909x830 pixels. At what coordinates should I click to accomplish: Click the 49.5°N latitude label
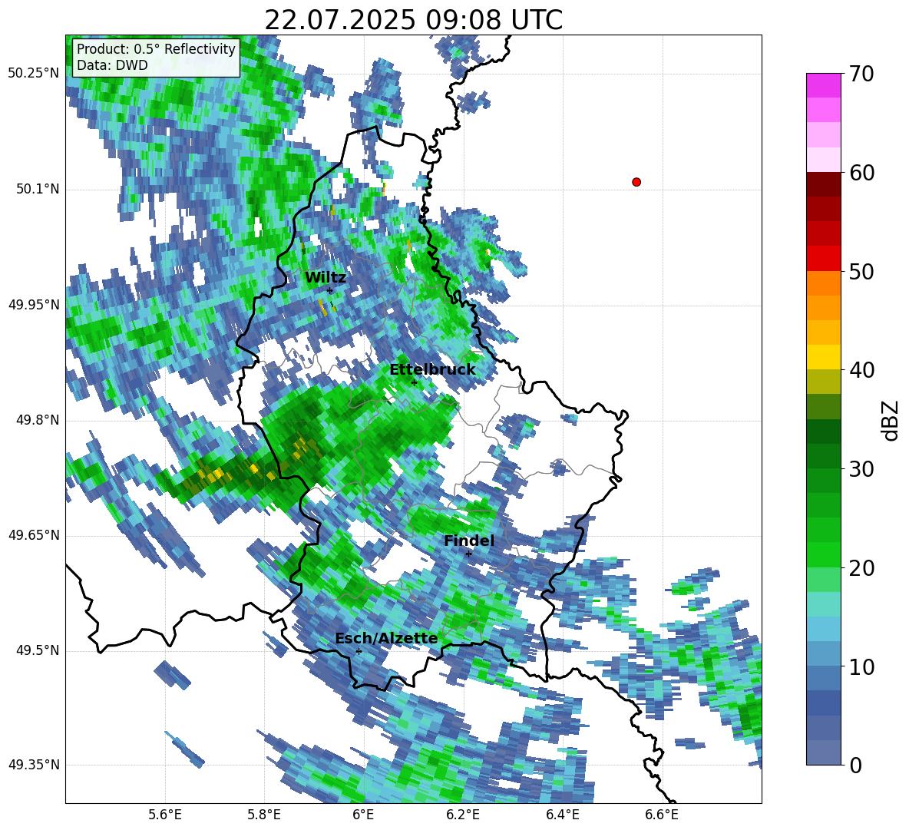pyautogui.click(x=37, y=650)
